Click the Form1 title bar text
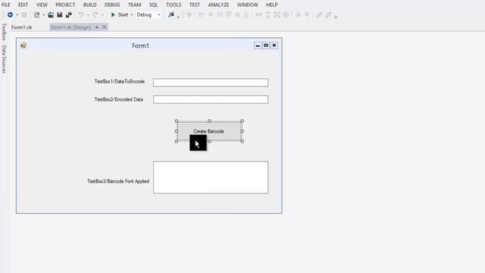The height and width of the screenshot is (273, 485). [x=140, y=45]
